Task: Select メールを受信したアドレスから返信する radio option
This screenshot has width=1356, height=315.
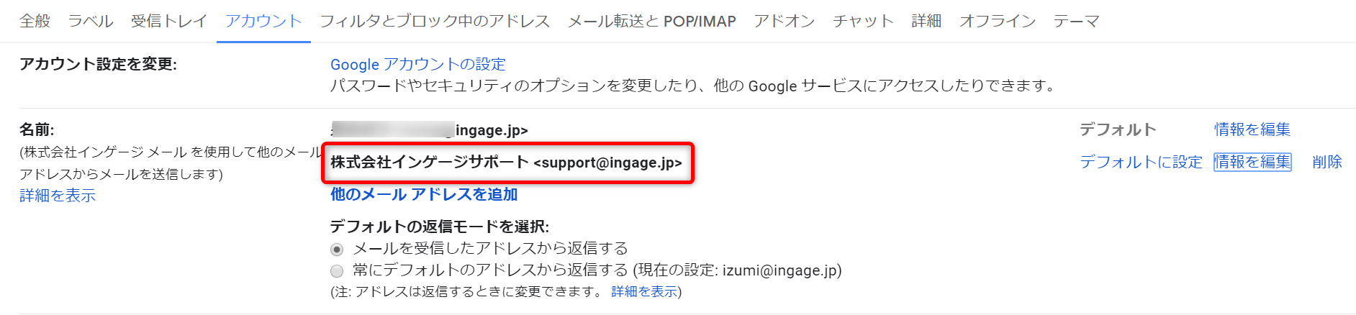Action: 337,250
